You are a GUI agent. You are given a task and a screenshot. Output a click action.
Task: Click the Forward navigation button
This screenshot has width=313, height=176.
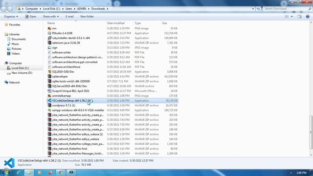pos(10,9)
